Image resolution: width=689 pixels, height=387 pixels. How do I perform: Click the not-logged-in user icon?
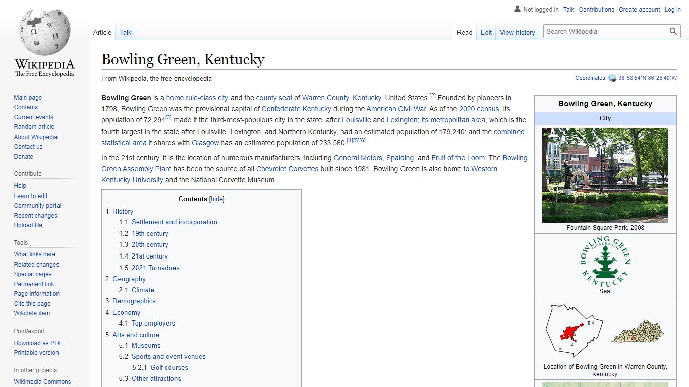[518, 9]
